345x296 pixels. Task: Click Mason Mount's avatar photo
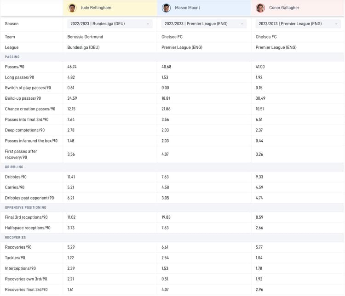(166, 8)
